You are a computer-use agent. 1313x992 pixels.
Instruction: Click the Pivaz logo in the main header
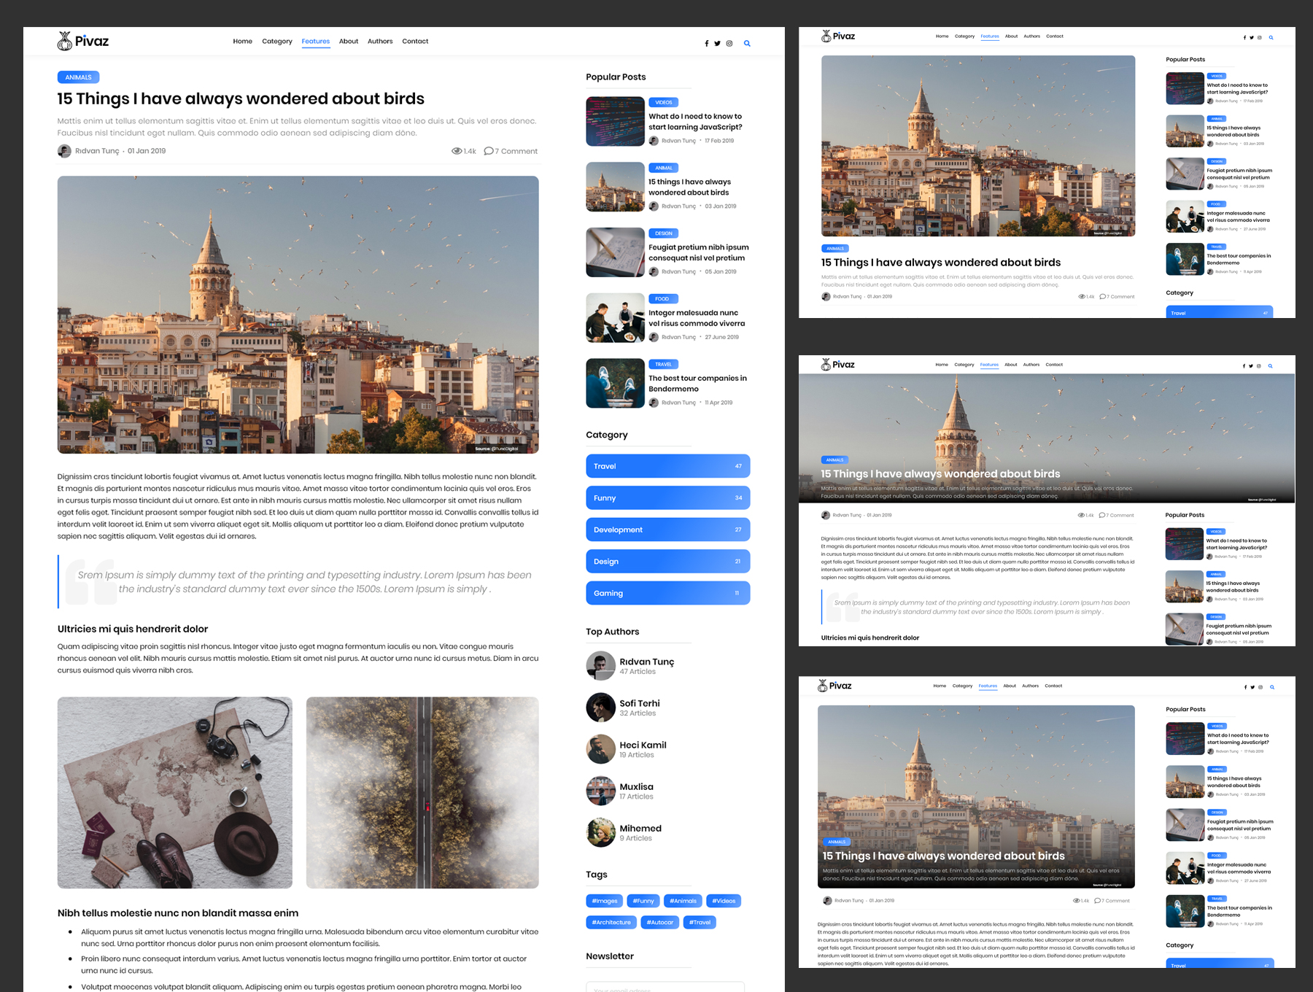tap(83, 42)
